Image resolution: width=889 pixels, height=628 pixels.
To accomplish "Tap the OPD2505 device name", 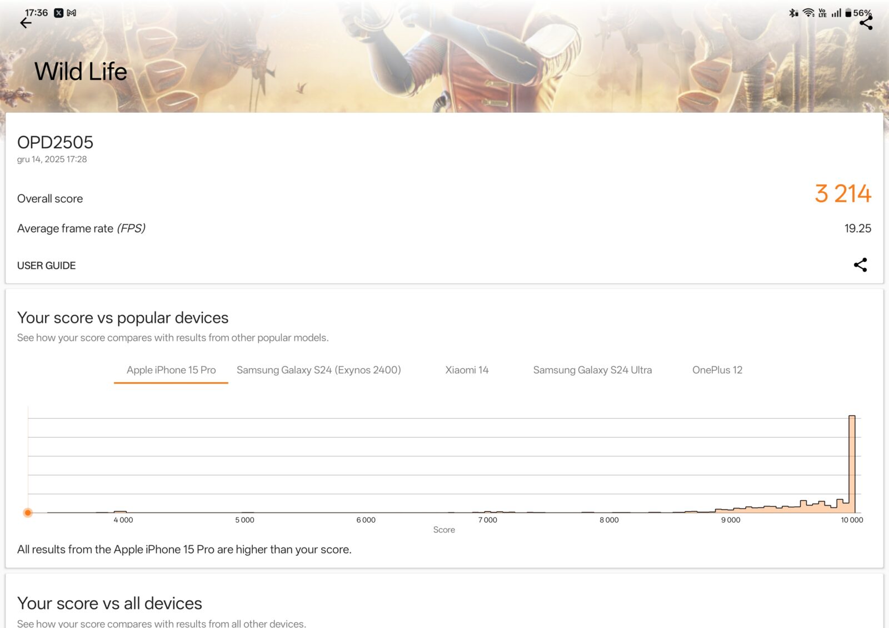I will click(55, 143).
